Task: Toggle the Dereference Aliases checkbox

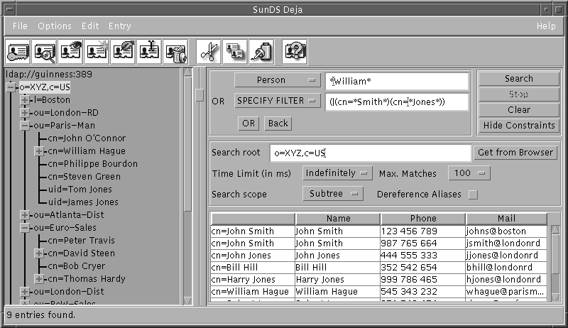Action: click(473, 195)
